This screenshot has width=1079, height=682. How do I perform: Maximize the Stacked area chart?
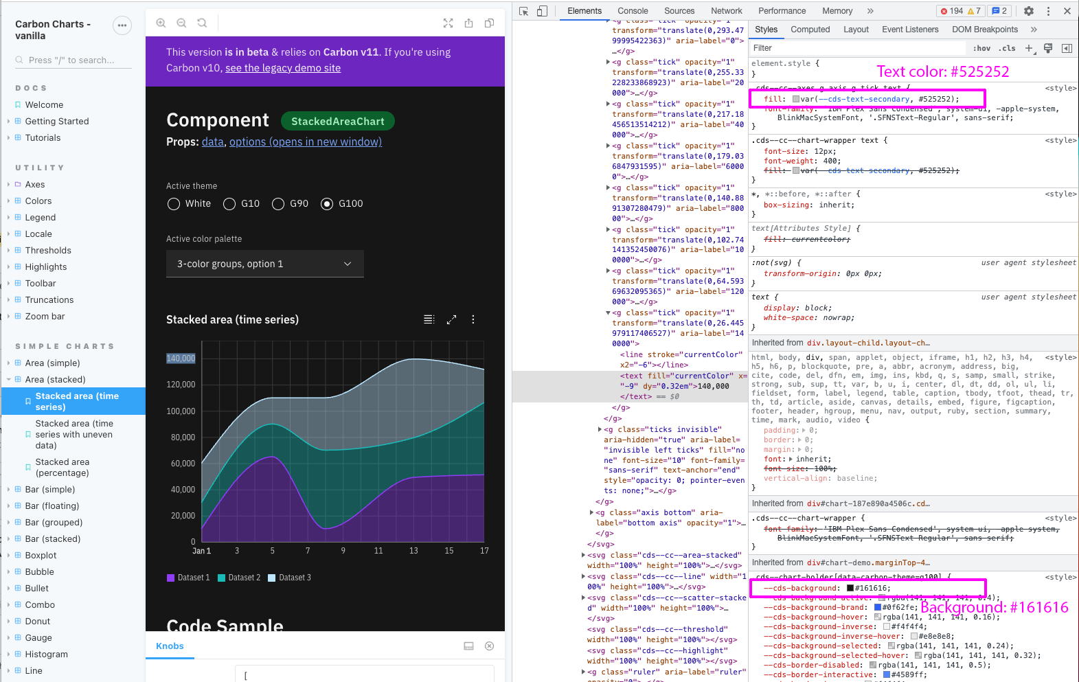pos(451,319)
